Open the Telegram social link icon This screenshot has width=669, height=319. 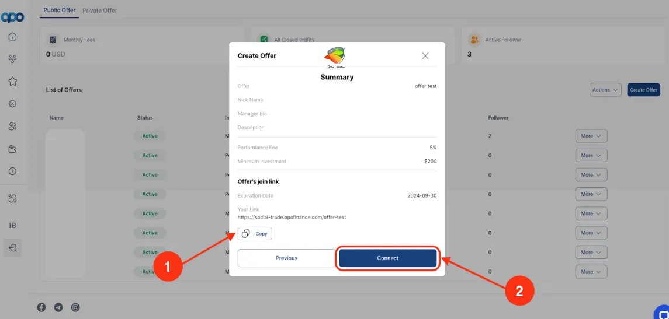tap(58, 307)
